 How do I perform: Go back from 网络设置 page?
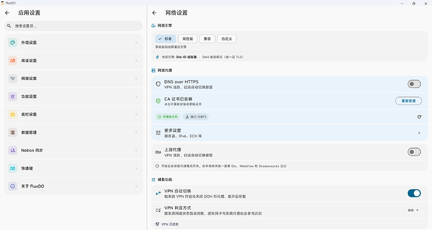tap(154, 13)
